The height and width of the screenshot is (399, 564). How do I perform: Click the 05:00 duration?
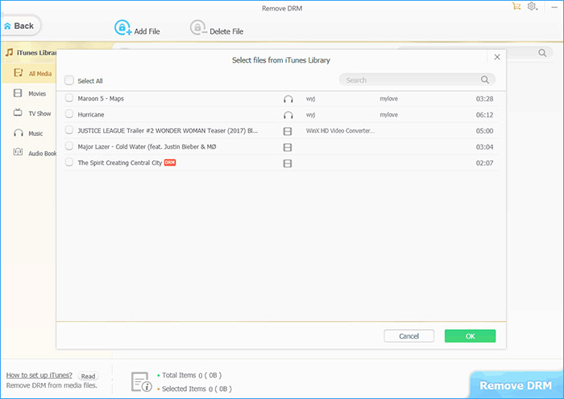click(484, 131)
